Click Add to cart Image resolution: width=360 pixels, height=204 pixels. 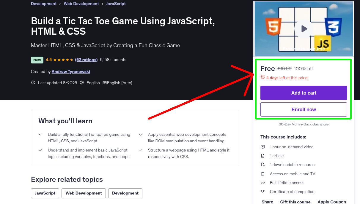coord(304,93)
